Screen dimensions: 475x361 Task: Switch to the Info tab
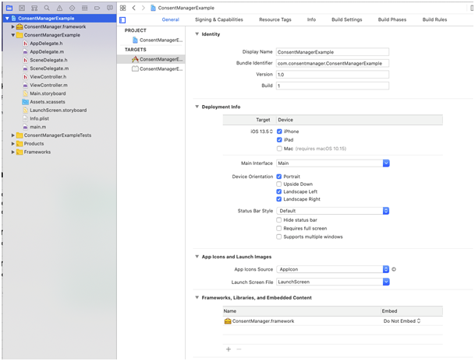311,19
